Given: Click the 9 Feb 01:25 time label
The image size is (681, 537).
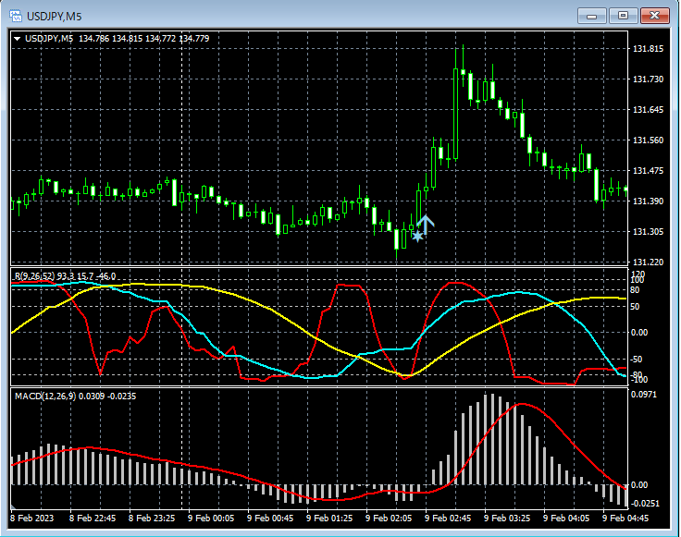Looking at the screenshot, I should click(x=329, y=519).
